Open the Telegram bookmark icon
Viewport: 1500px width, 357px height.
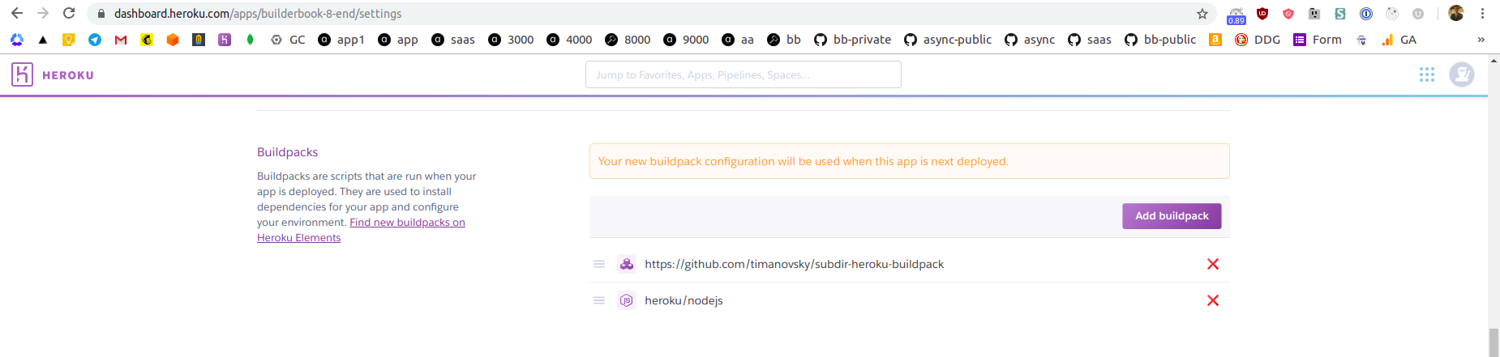tap(95, 40)
